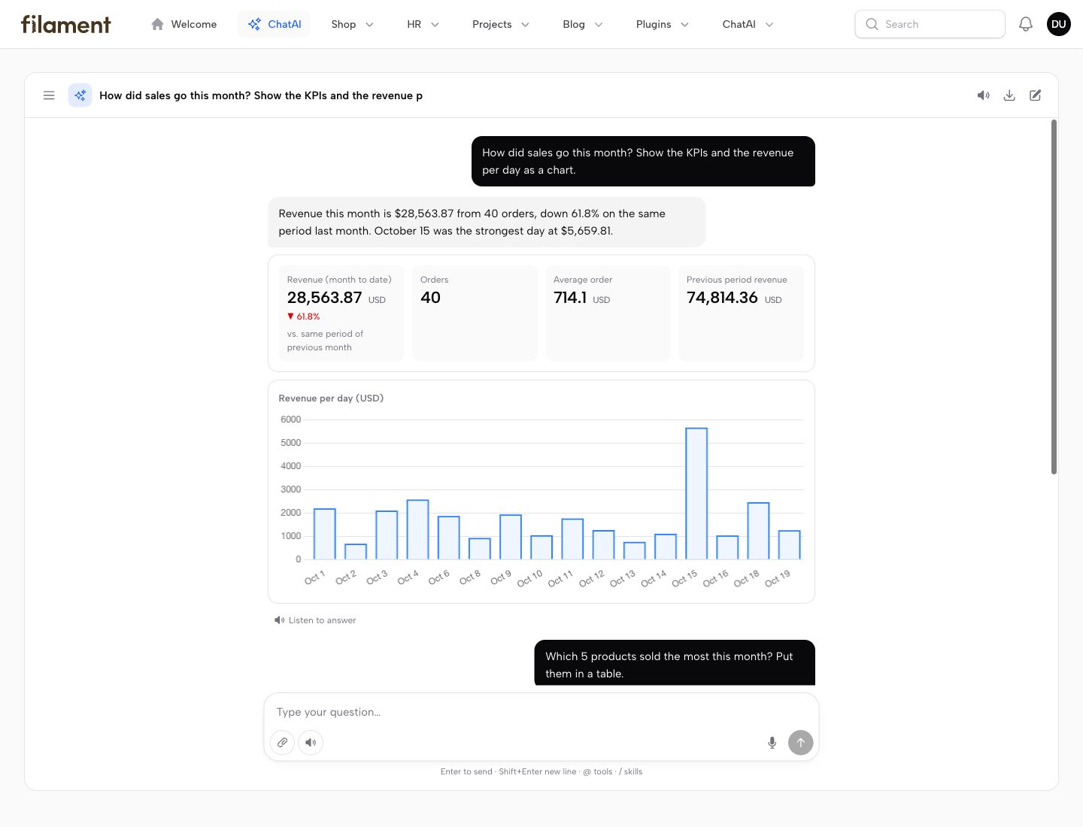Click the chat scrollbar thumb
The width and height of the screenshot is (1083, 827).
point(1054,297)
